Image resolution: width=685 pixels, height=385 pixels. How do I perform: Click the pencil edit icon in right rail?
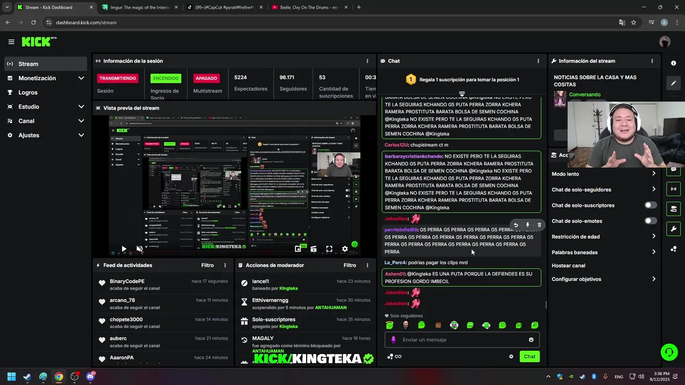673,83
